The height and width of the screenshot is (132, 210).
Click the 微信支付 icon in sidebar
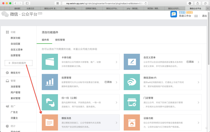pos(7,73)
